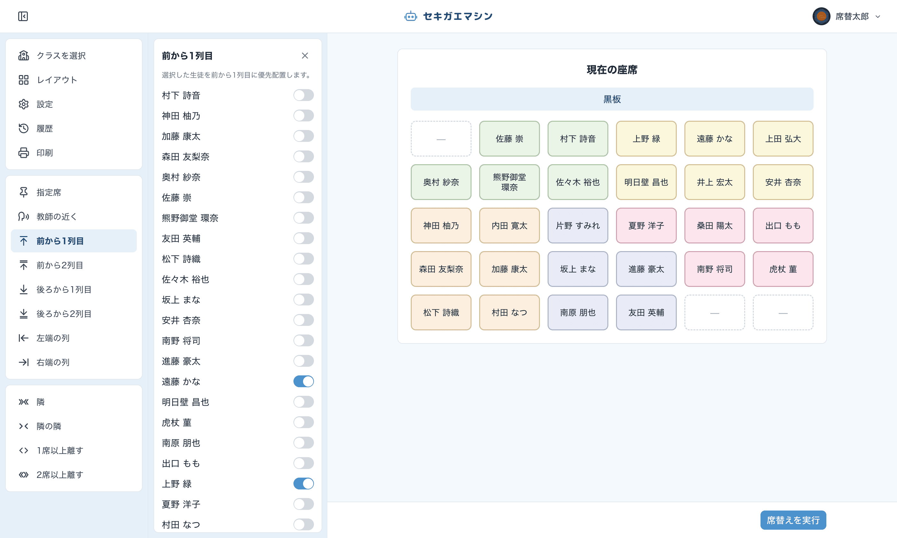The height and width of the screenshot is (538, 897).
Task: Disable the toggle for 遠藤 かな
Action: coord(304,381)
